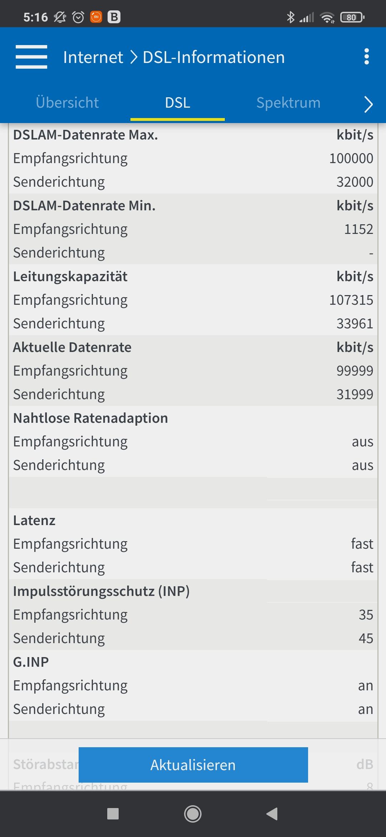The image size is (386, 837).
Task: Open the hamburger navigation menu
Action: point(31,57)
